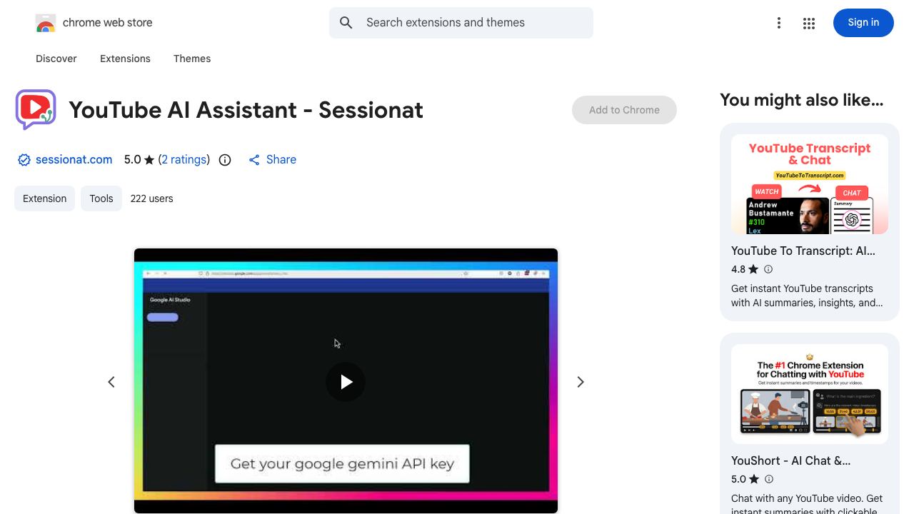Go to the Themes tab
The height and width of the screenshot is (514, 914).
coord(192,59)
